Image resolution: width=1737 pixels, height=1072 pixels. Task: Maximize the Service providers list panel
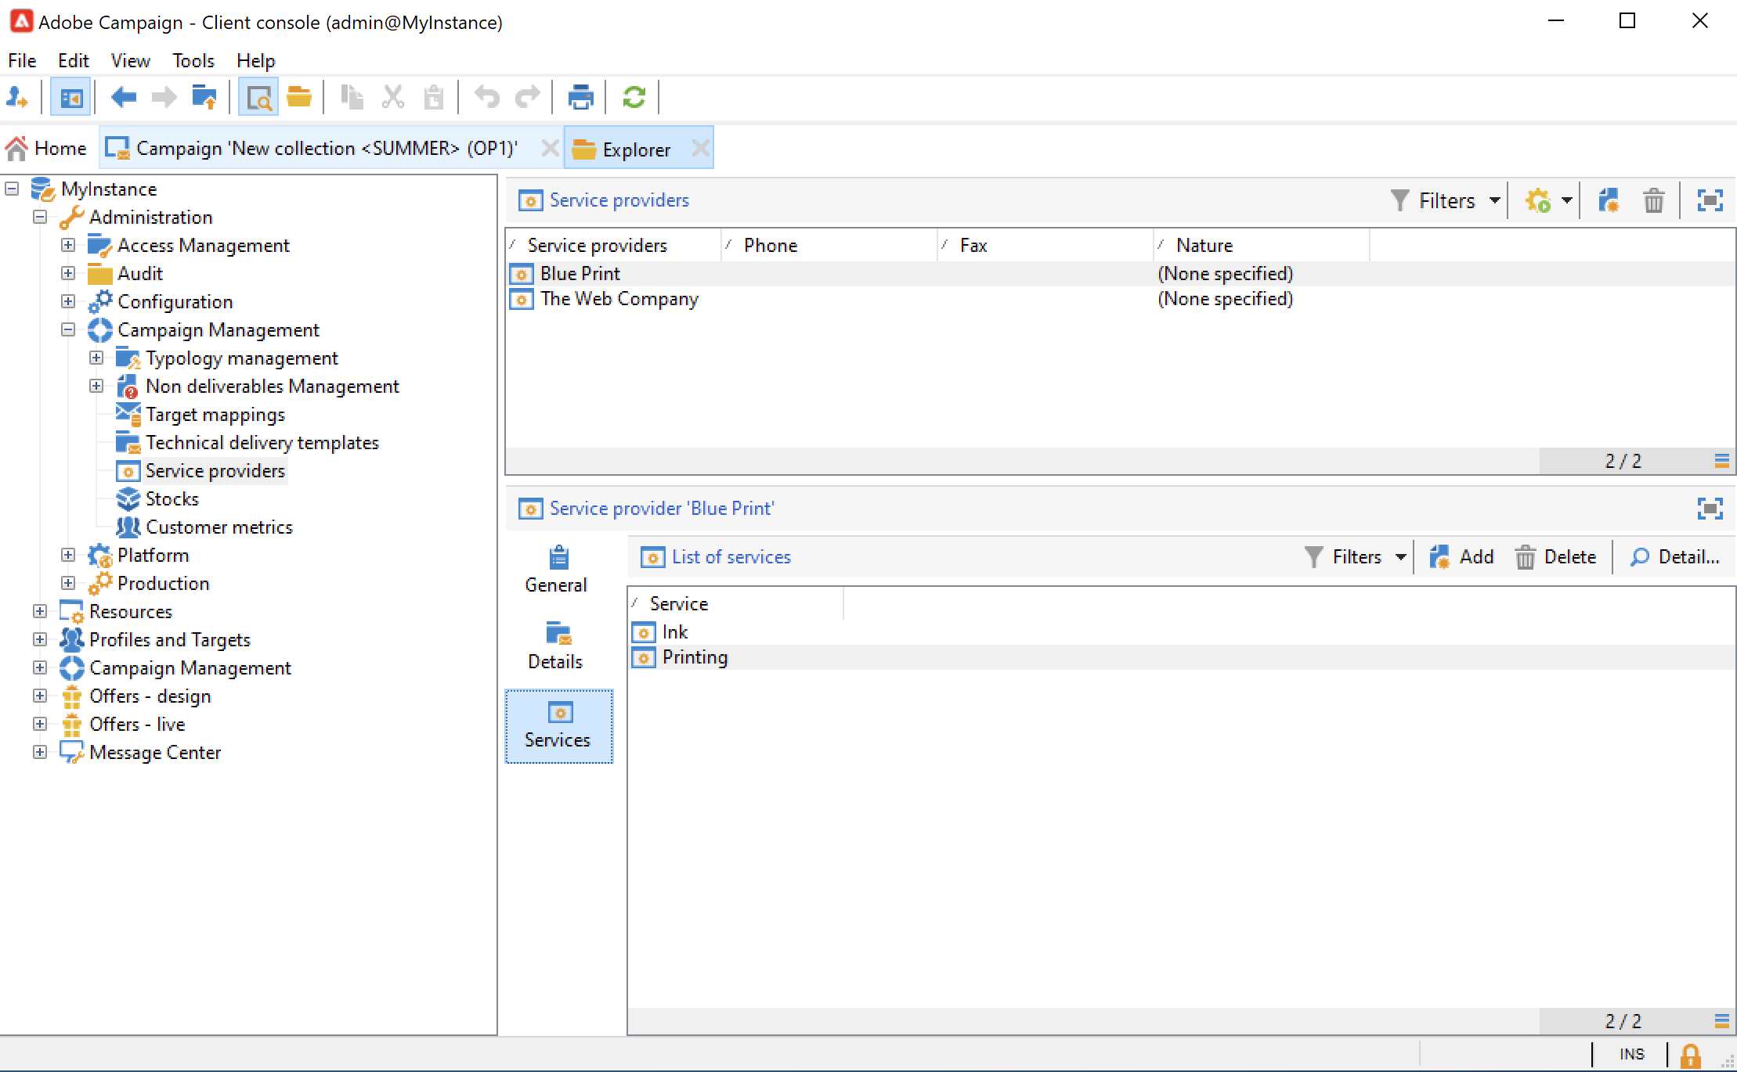[1710, 201]
